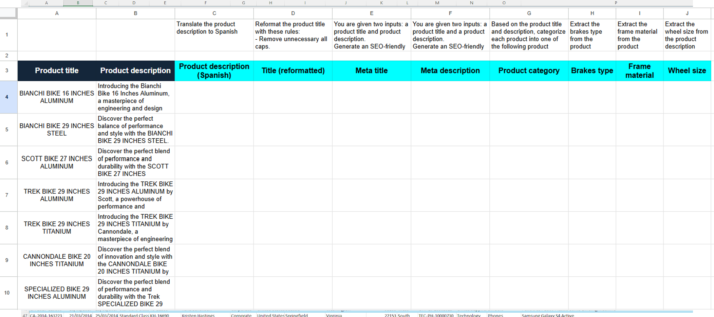Select the 'Wheel size' header cell

pyautogui.click(x=686, y=71)
